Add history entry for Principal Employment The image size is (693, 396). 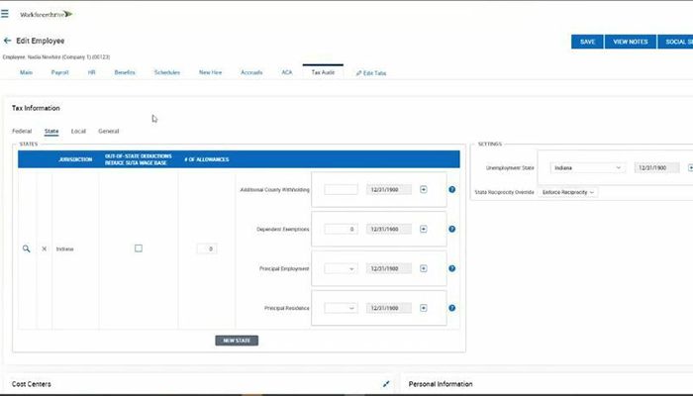pyautogui.click(x=424, y=268)
